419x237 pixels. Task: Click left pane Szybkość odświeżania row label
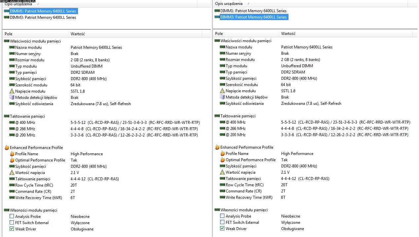(x=34, y=104)
